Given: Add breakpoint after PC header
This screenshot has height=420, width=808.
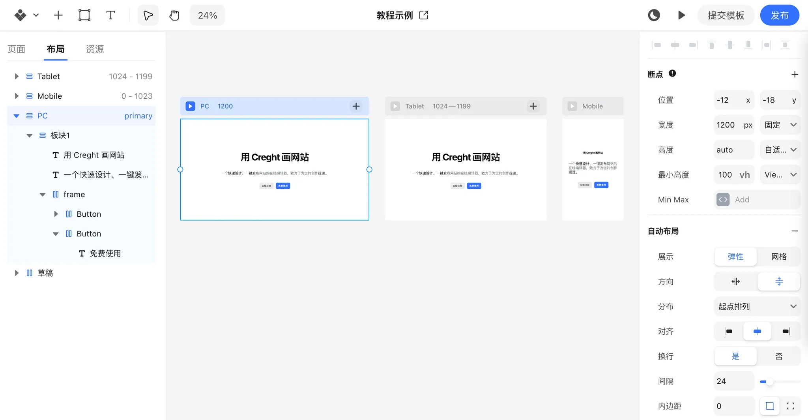Looking at the screenshot, I should 356,106.
